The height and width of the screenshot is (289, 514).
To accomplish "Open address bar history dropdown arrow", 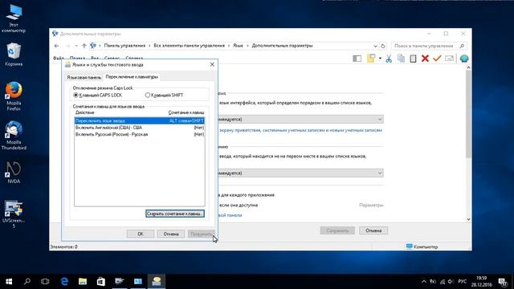I will pyautogui.click(x=375, y=46).
